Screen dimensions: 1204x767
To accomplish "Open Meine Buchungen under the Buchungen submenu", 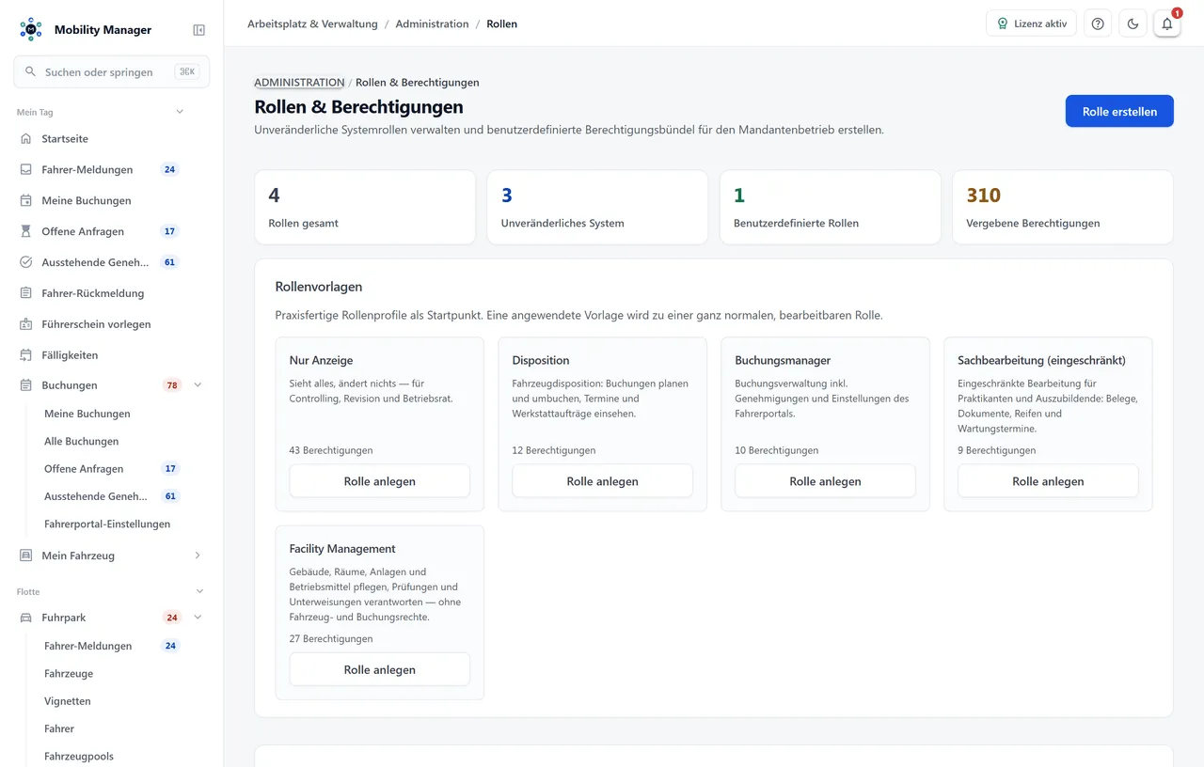I will click(x=87, y=414).
